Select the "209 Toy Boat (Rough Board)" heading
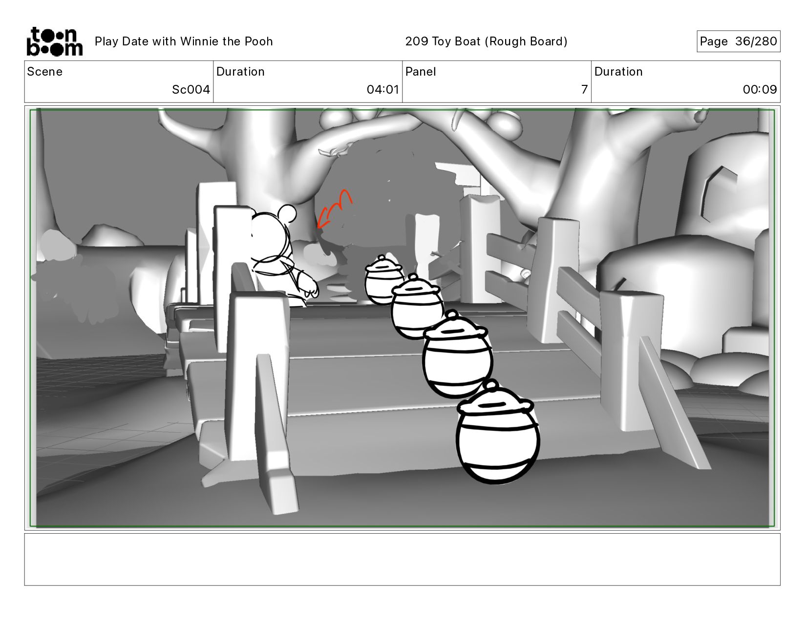Viewport: 806px width, 622px height. [x=486, y=41]
